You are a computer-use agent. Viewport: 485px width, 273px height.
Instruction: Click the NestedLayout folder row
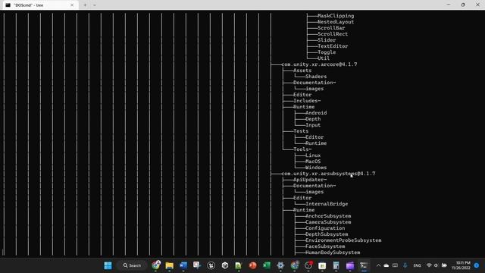336,22
